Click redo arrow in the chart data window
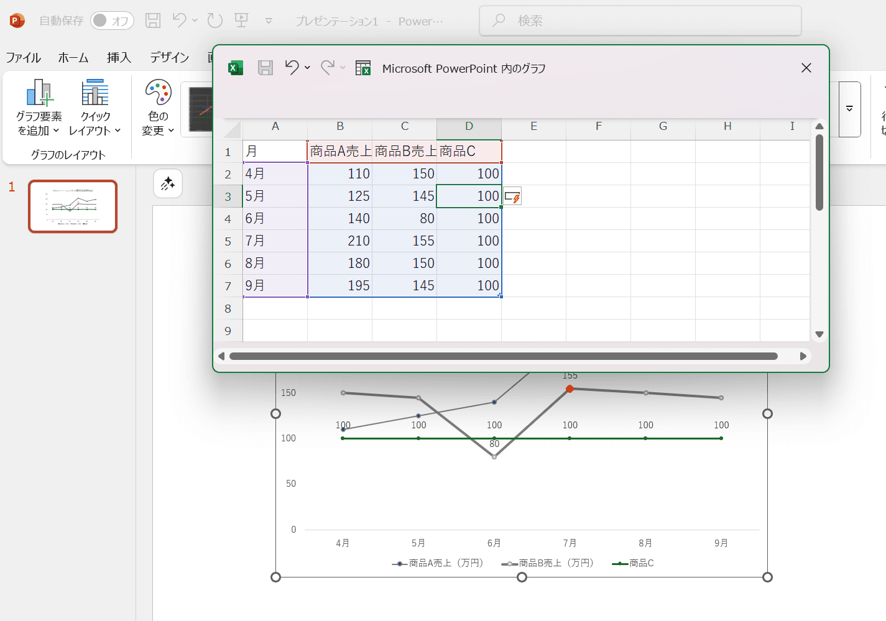 (328, 67)
